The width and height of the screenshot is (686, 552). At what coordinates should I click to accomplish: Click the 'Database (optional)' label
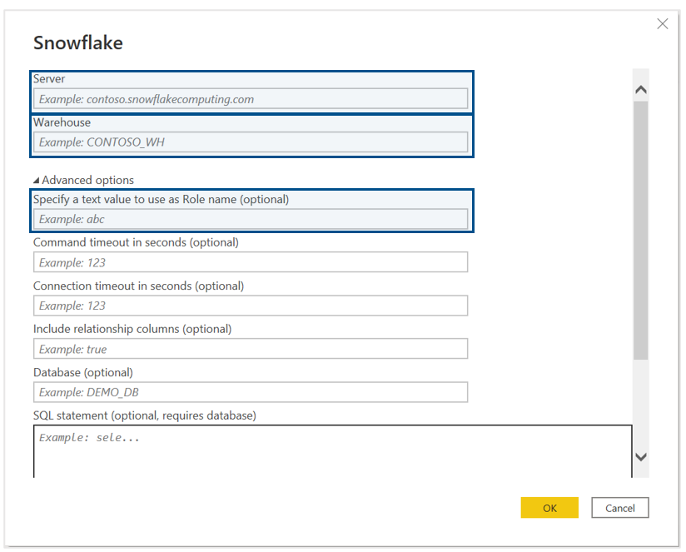83,372
